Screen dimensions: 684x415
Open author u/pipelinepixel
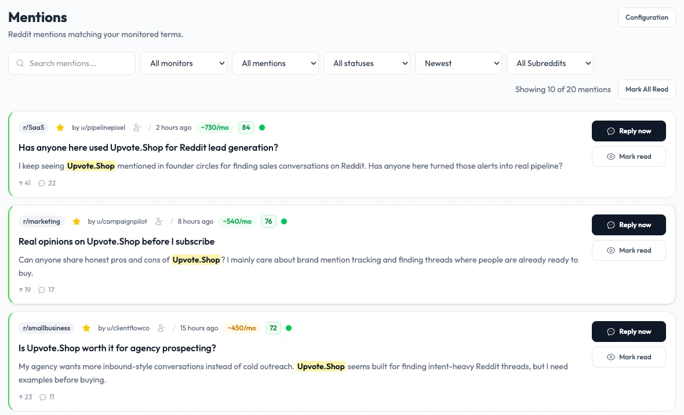pyautogui.click(x=99, y=128)
